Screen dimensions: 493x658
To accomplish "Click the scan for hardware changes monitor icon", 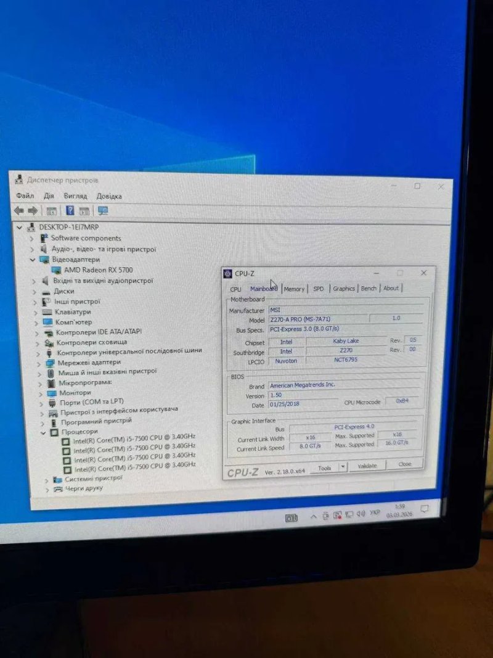I will [x=103, y=210].
